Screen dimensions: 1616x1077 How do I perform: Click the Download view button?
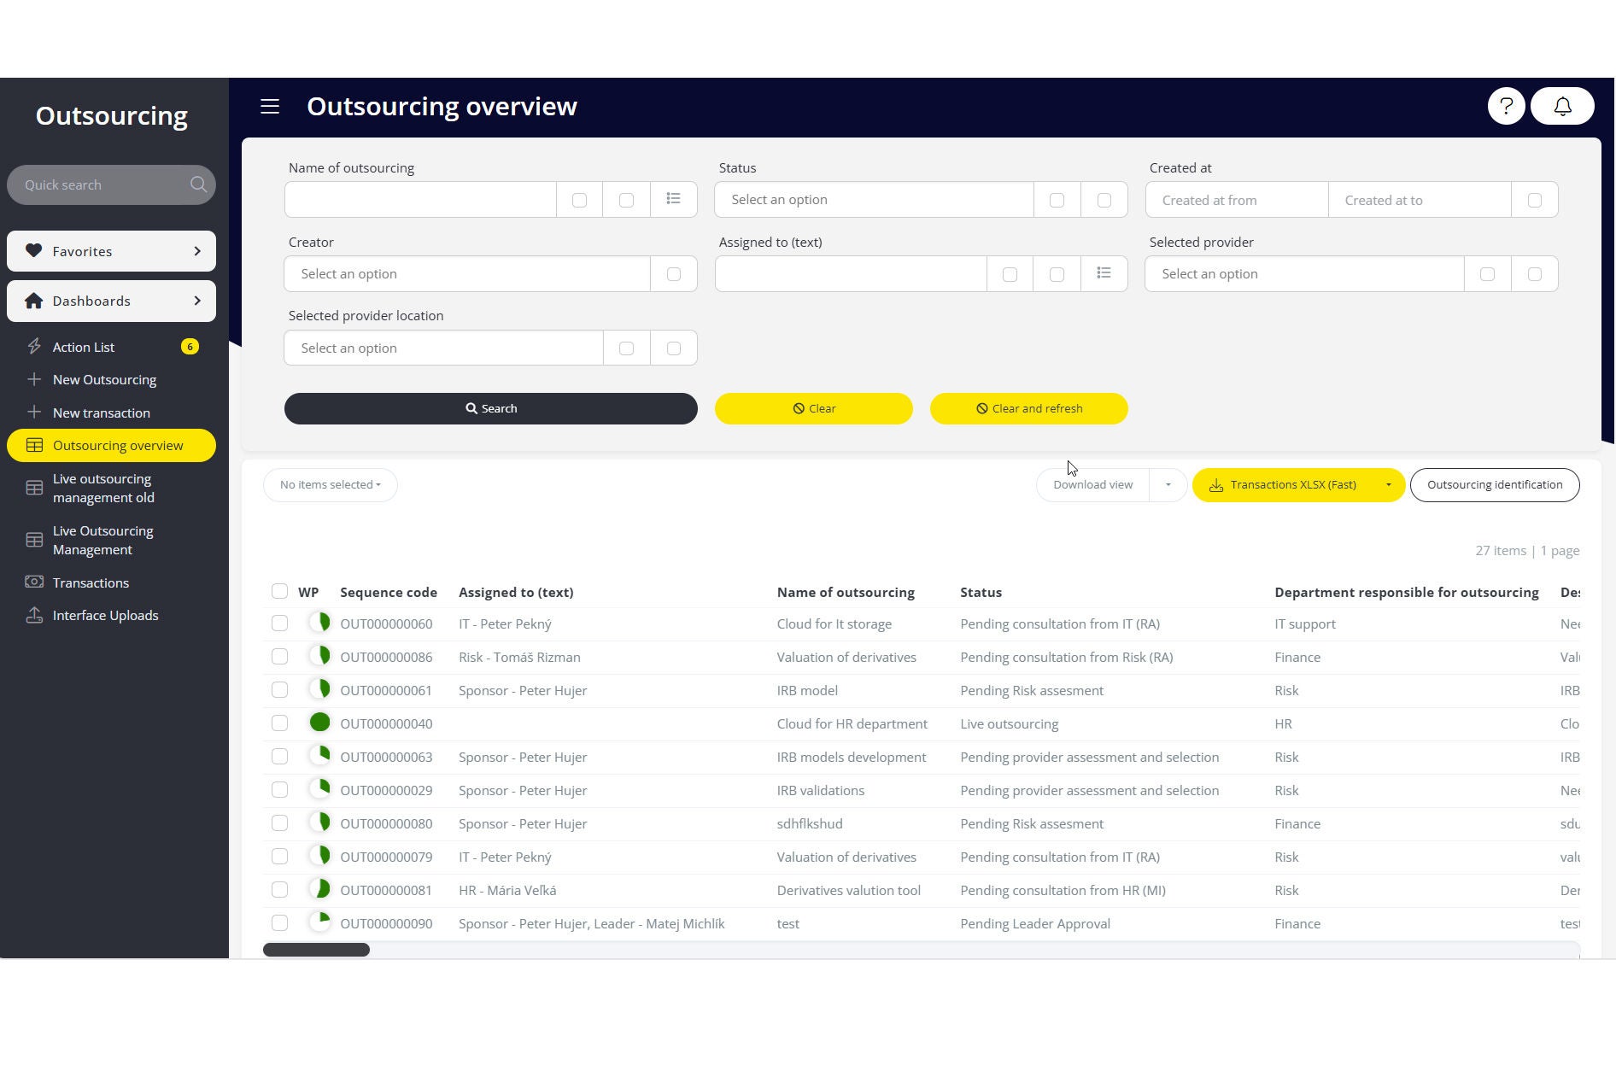1093,484
